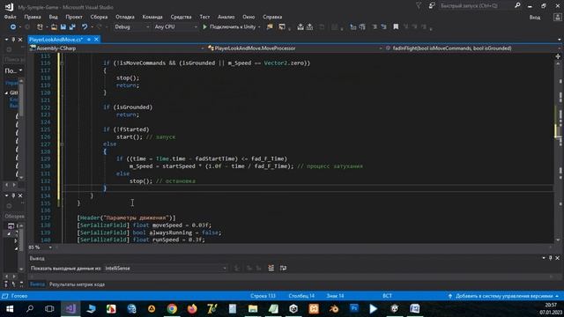Click the ВСТ insert mode indicator
Image resolution: width=564 pixels, height=317 pixels.
pyautogui.click(x=387, y=296)
